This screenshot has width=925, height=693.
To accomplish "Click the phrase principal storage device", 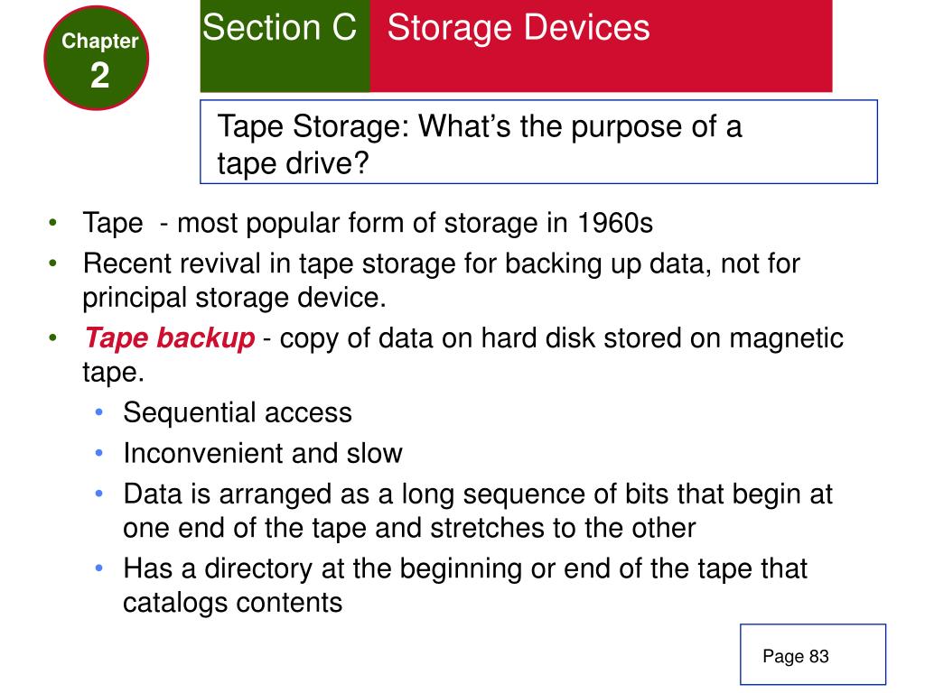I will click(234, 298).
